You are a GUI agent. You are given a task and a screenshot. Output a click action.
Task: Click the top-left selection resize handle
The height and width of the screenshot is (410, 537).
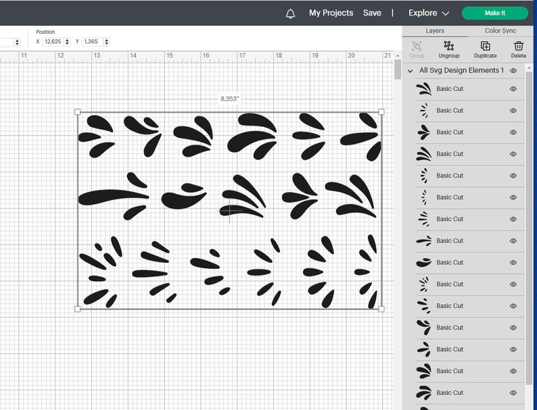pos(77,112)
